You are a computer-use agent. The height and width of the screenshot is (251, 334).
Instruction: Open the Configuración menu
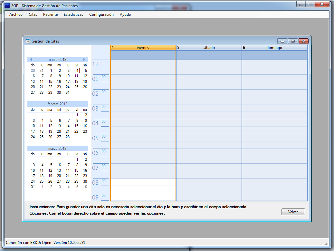pos(101,14)
